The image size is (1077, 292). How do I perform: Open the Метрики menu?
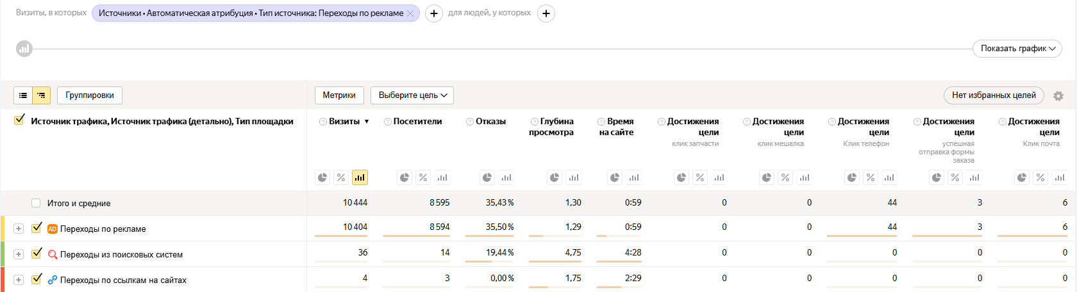339,95
